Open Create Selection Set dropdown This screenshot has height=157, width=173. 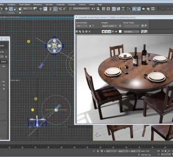click(82, 8)
